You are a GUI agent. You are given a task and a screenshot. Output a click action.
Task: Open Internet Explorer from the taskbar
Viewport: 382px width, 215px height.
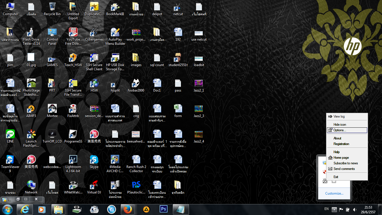[25, 209]
